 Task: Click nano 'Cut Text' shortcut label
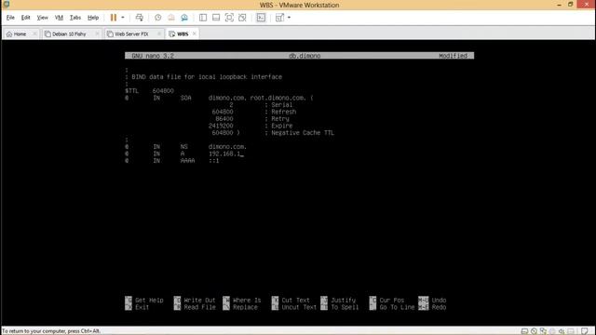point(296,300)
